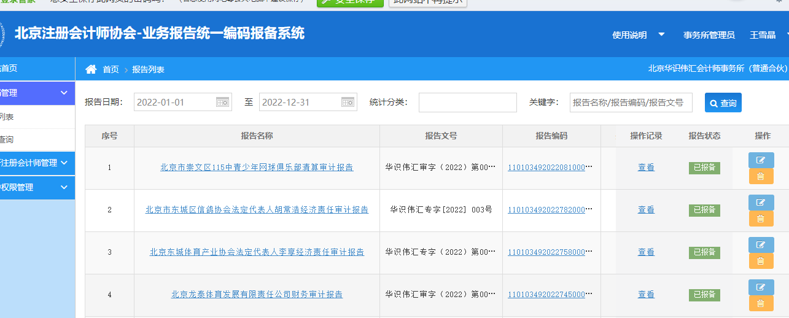Click 已报备 status badge in row 3

tap(704, 252)
